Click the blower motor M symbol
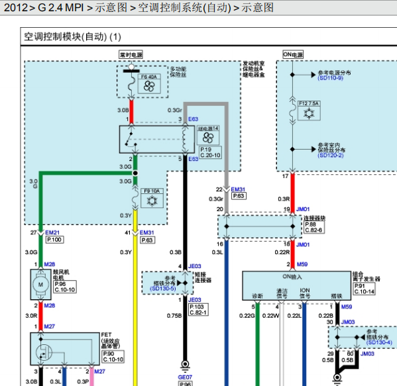 click(x=40, y=285)
